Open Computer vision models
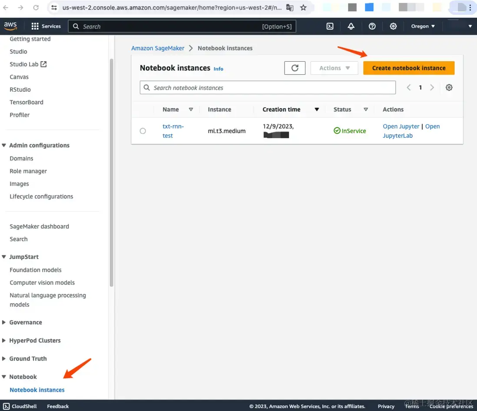477x411 pixels. [x=42, y=283]
